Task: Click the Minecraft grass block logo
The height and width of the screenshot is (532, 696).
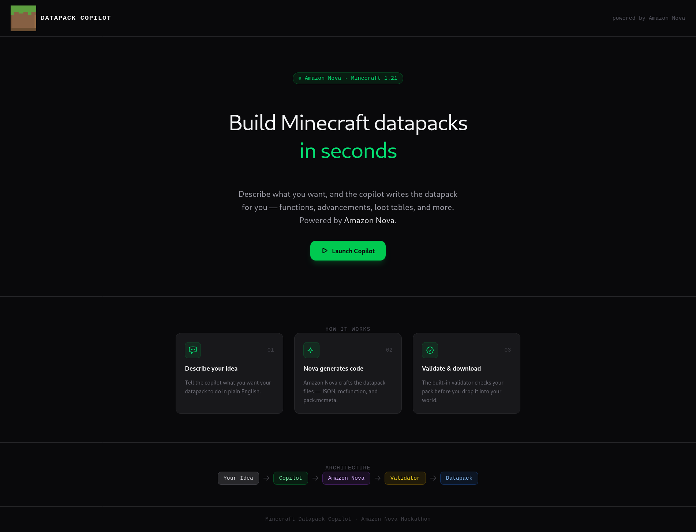Action: click(x=23, y=18)
